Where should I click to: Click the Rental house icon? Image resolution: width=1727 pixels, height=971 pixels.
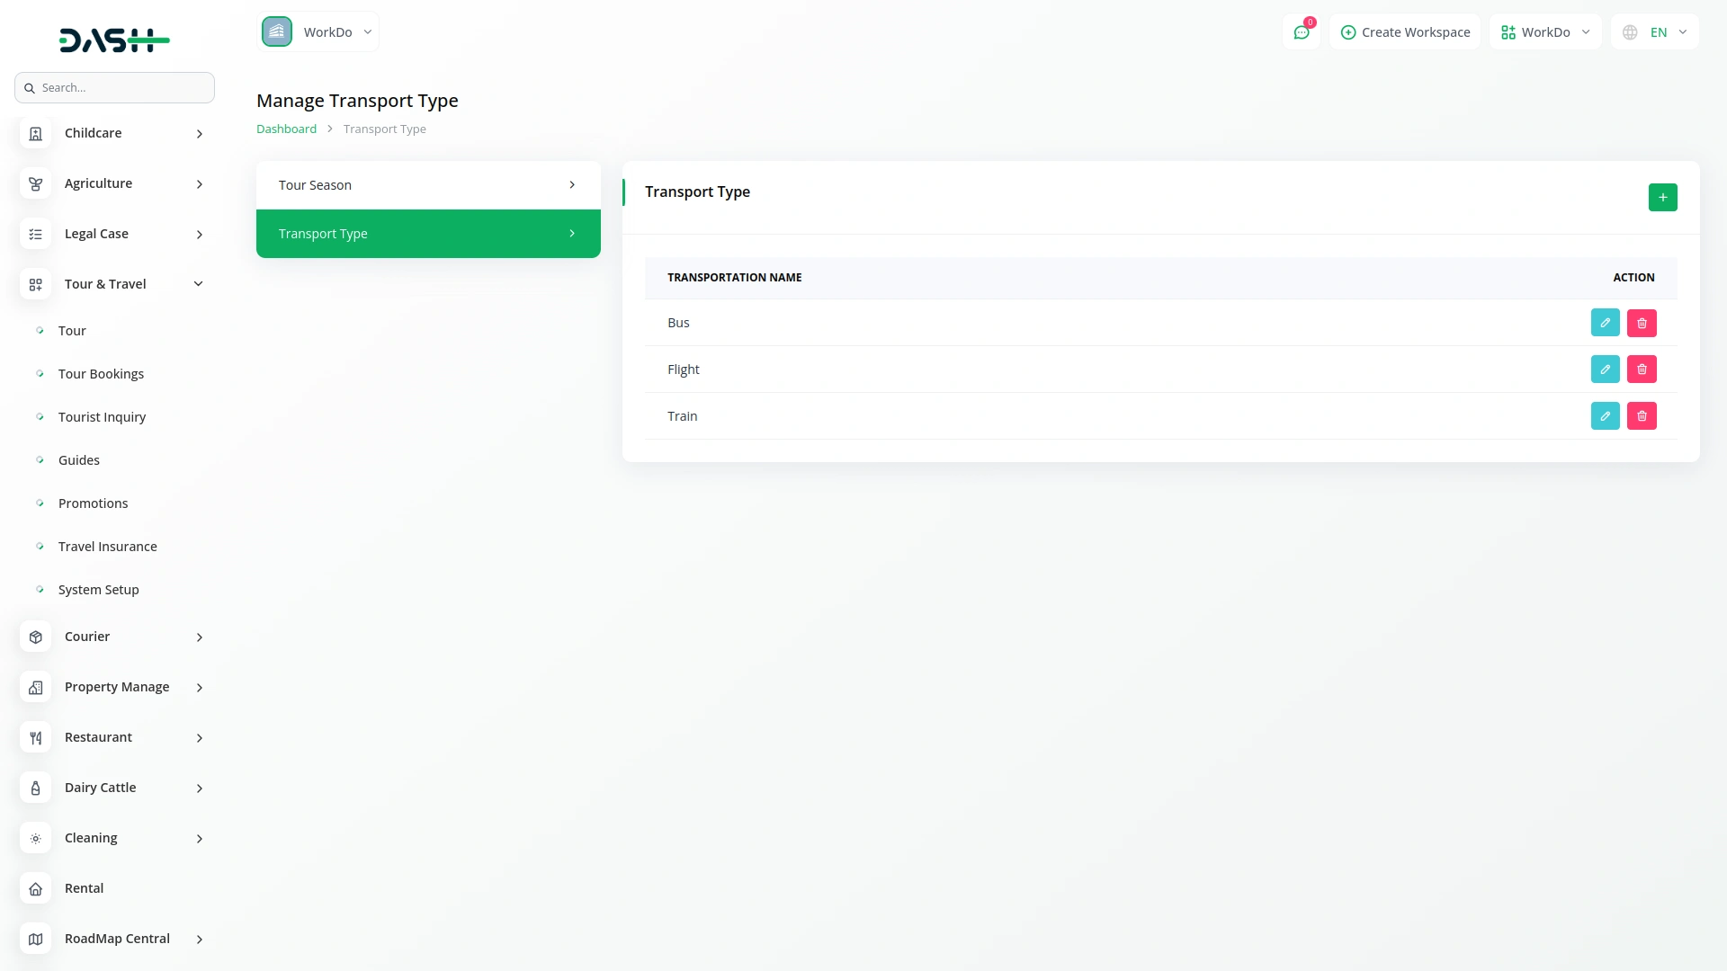35,888
